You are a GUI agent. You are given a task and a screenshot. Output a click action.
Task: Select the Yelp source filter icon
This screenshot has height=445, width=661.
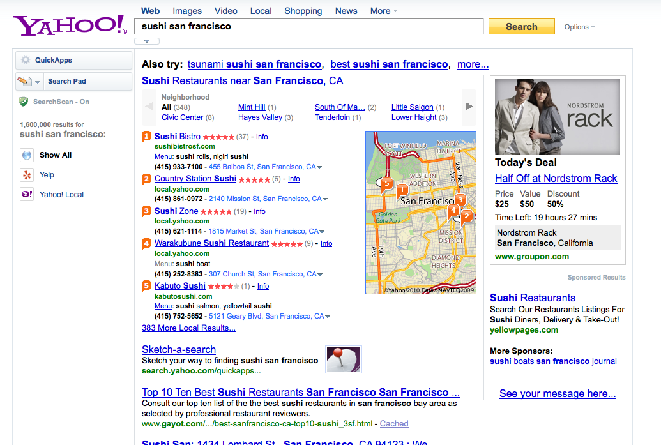[26, 174]
